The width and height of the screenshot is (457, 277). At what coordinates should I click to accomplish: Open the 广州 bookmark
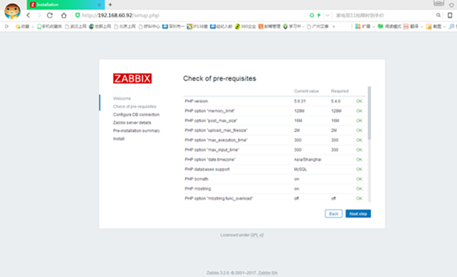click(318, 26)
